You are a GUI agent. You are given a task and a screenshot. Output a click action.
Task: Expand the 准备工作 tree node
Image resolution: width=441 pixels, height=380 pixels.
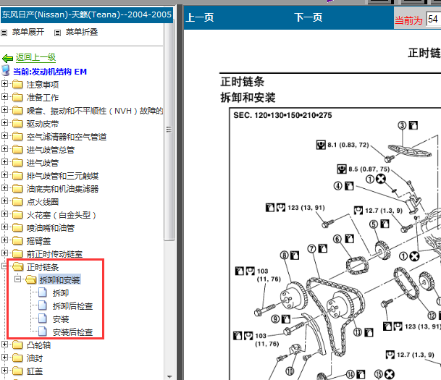pos(4,97)
